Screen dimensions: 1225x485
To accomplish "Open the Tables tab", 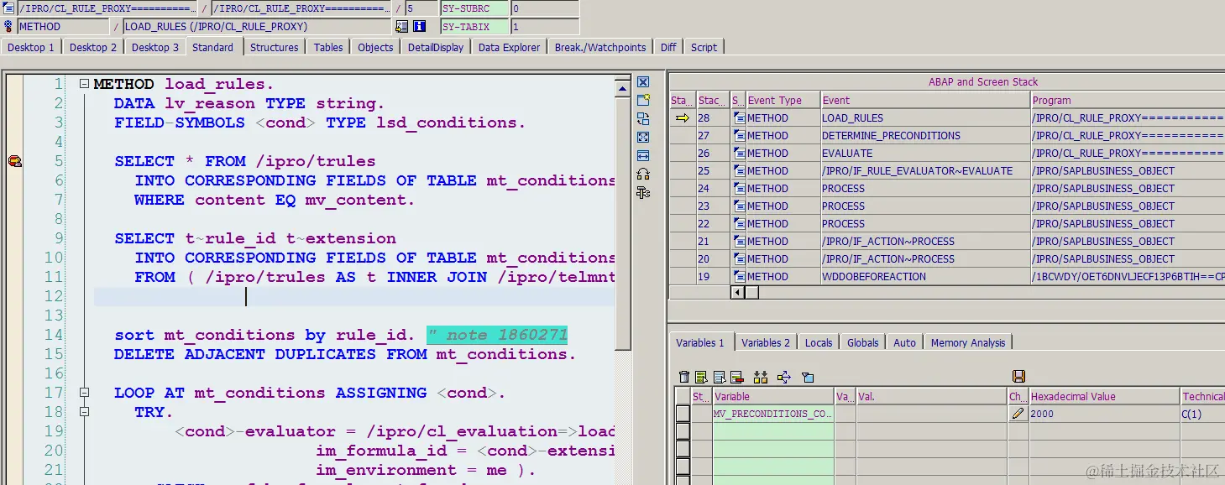I will 328,47.
